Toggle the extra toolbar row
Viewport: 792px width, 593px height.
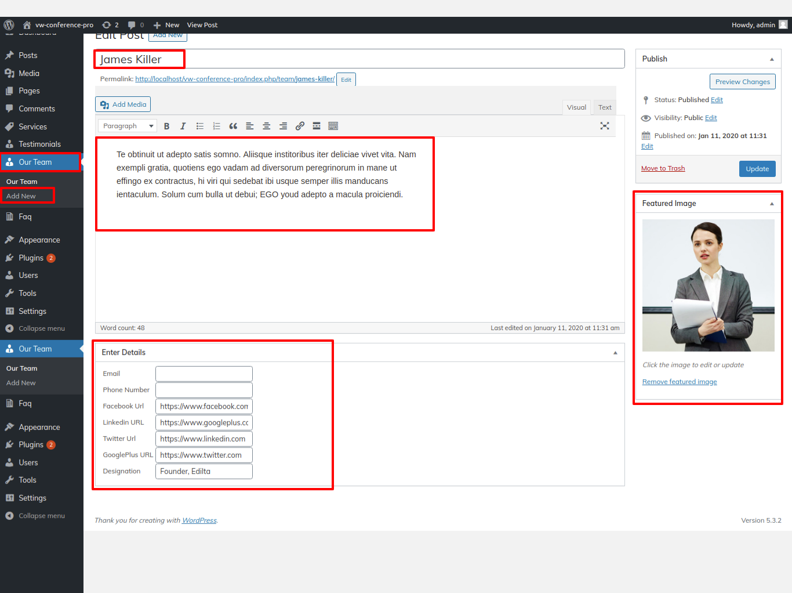[x=333, y=126]
